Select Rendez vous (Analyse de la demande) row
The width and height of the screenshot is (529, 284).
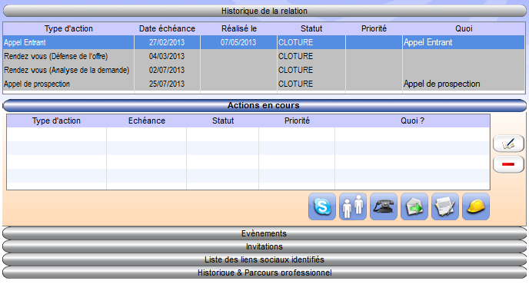(x=264, y=70)
